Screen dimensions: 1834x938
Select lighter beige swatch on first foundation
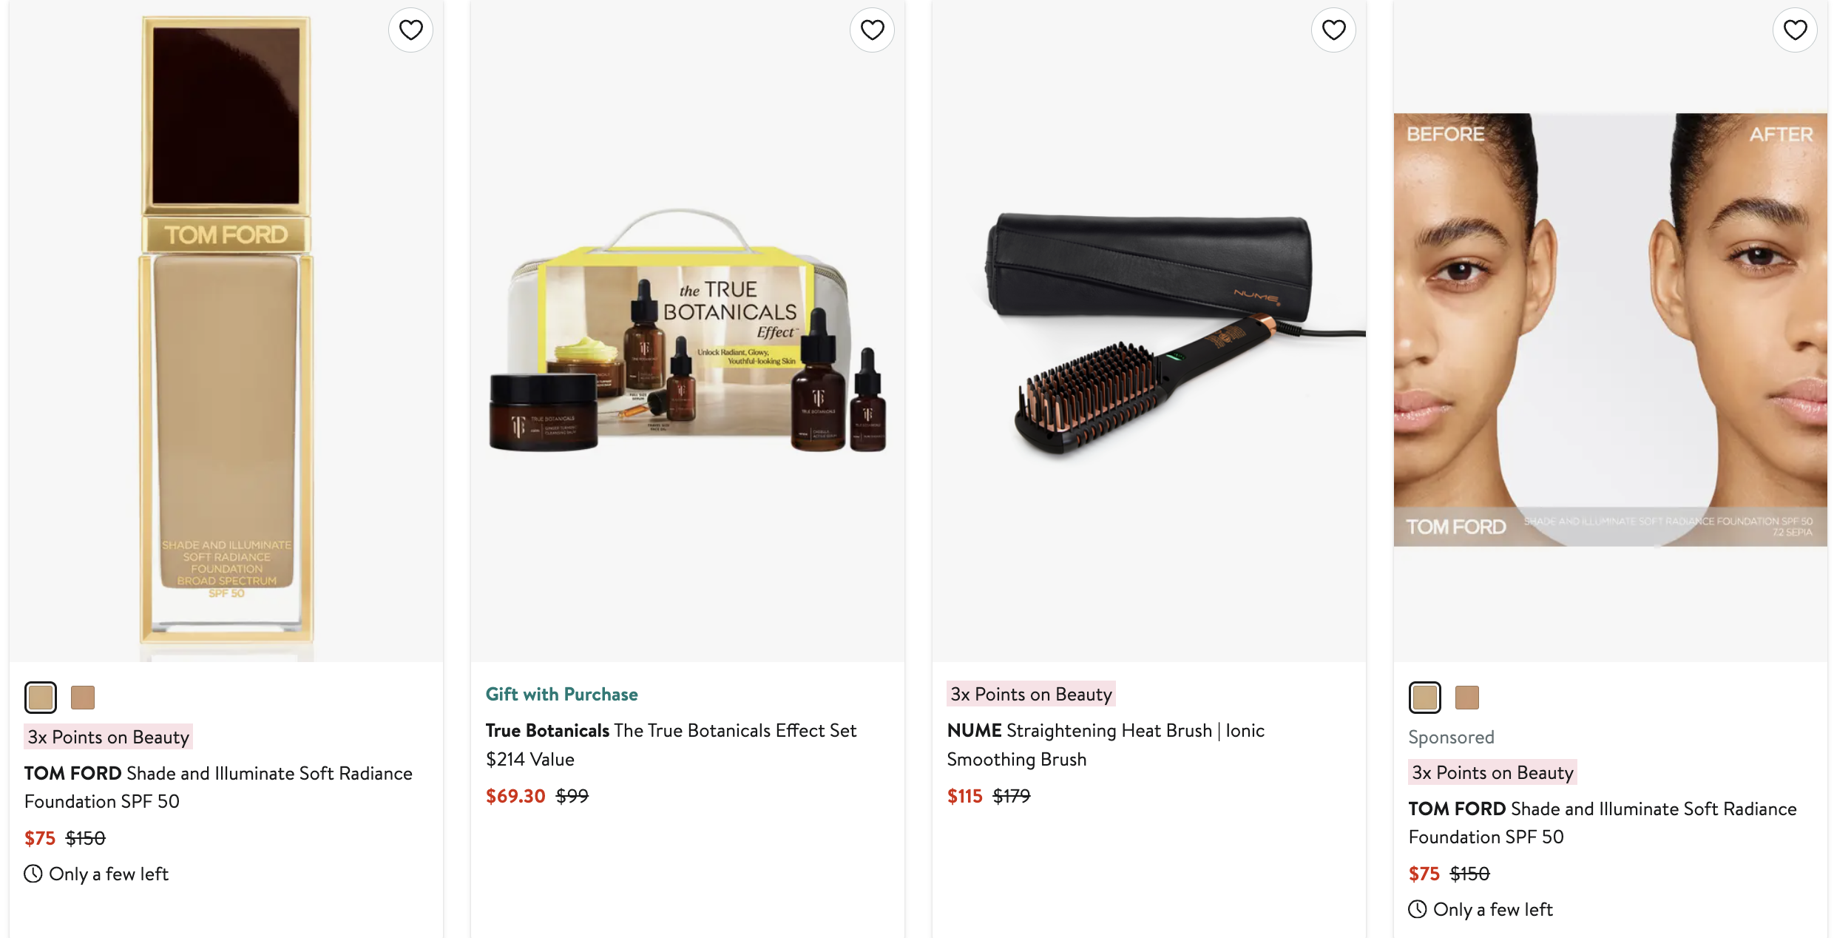click(x=41, y=697)
